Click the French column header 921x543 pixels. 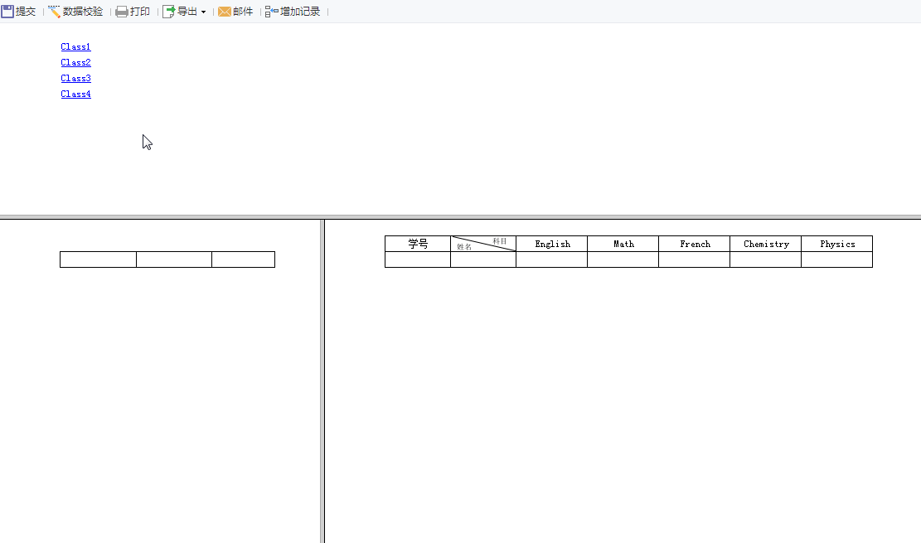click(x=695, y=244)
